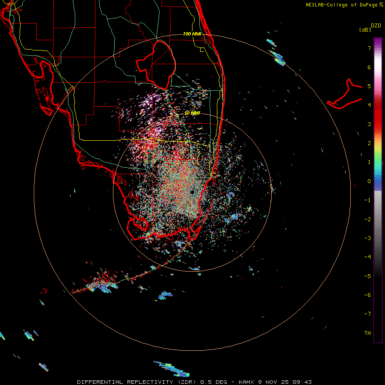Screen dimensions: 385x385
Task: Click the 50 NMI range ring label
Action: [192, 113]
